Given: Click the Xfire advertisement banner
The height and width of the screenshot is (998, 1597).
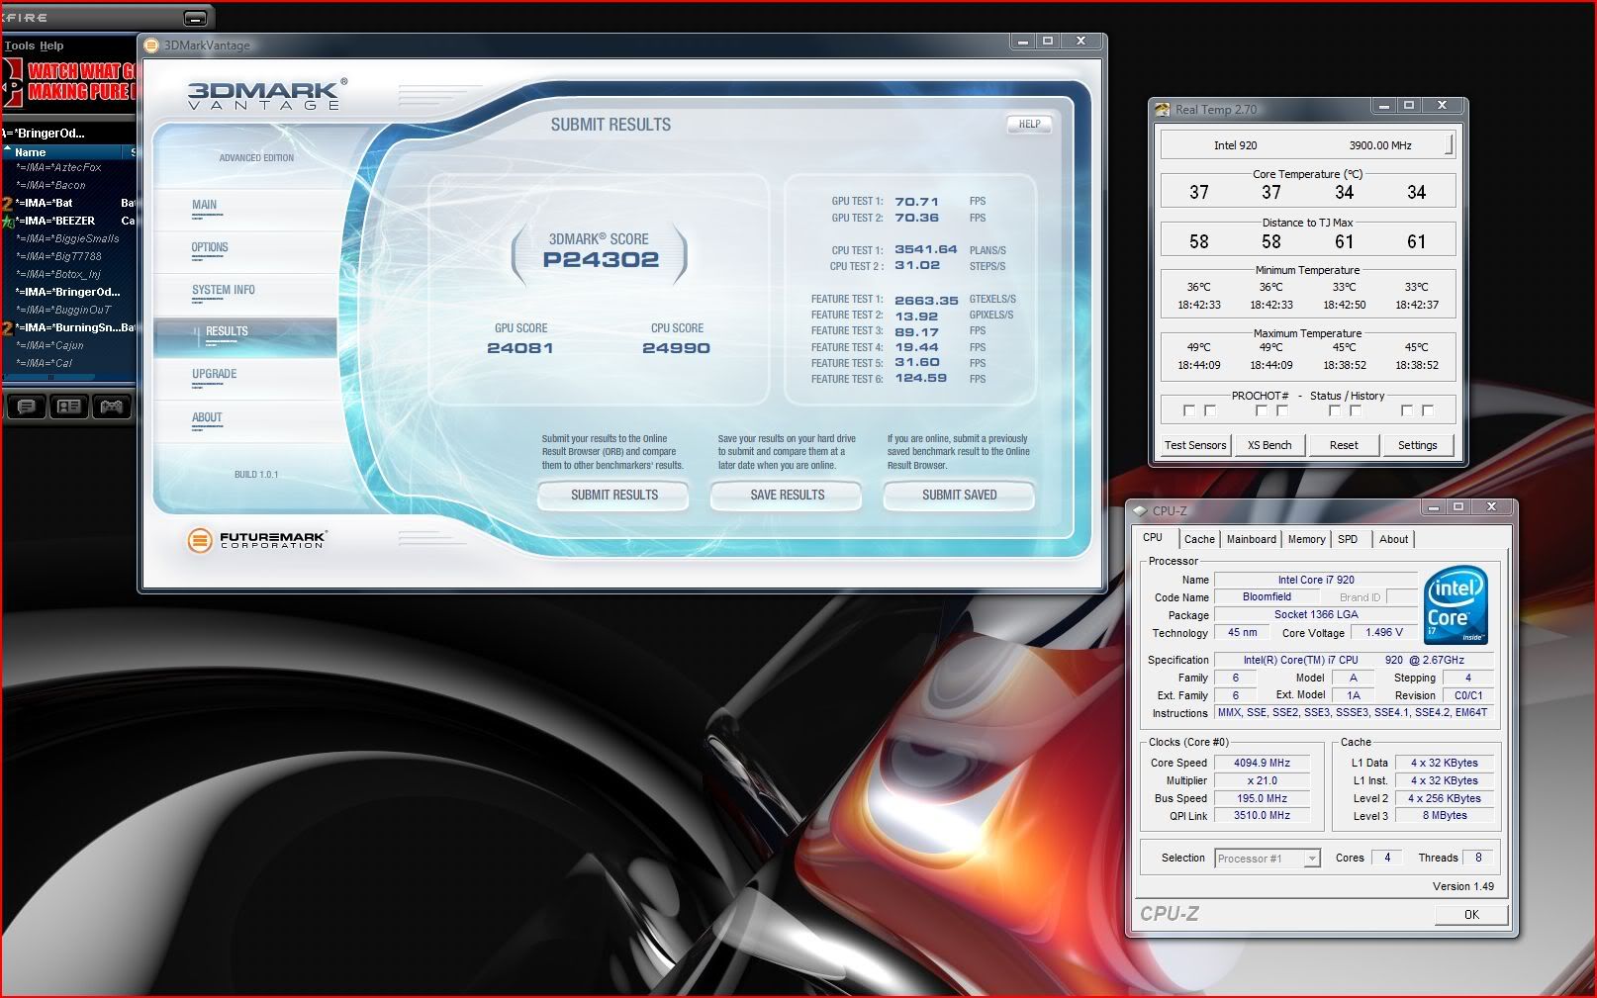Looking at the screenshot, I should [x=68, y=82].
